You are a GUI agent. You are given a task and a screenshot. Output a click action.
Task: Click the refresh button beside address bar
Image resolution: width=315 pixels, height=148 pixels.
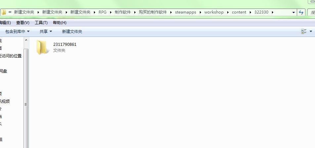coord(301,12)
